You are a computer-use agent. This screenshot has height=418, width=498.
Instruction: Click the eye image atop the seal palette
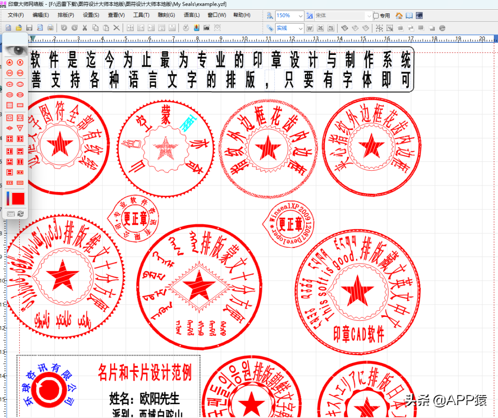16,51
